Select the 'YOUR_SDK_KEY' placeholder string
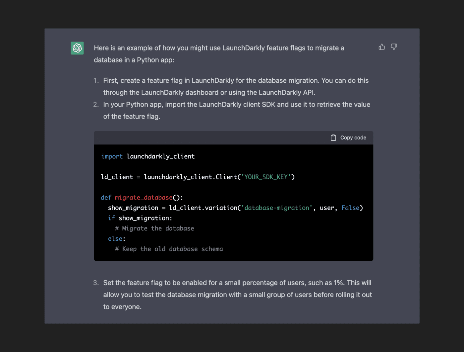Viewport: 464px width, 352px height. pyautogui.click(x=267, y=177)
